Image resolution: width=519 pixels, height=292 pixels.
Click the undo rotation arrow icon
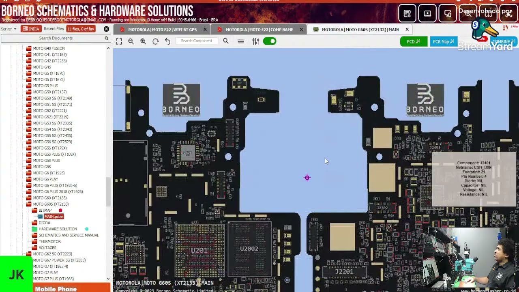(167, 41)
